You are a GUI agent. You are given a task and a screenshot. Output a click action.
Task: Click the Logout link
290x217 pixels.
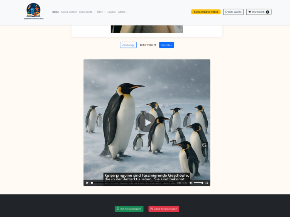point(111,12)
